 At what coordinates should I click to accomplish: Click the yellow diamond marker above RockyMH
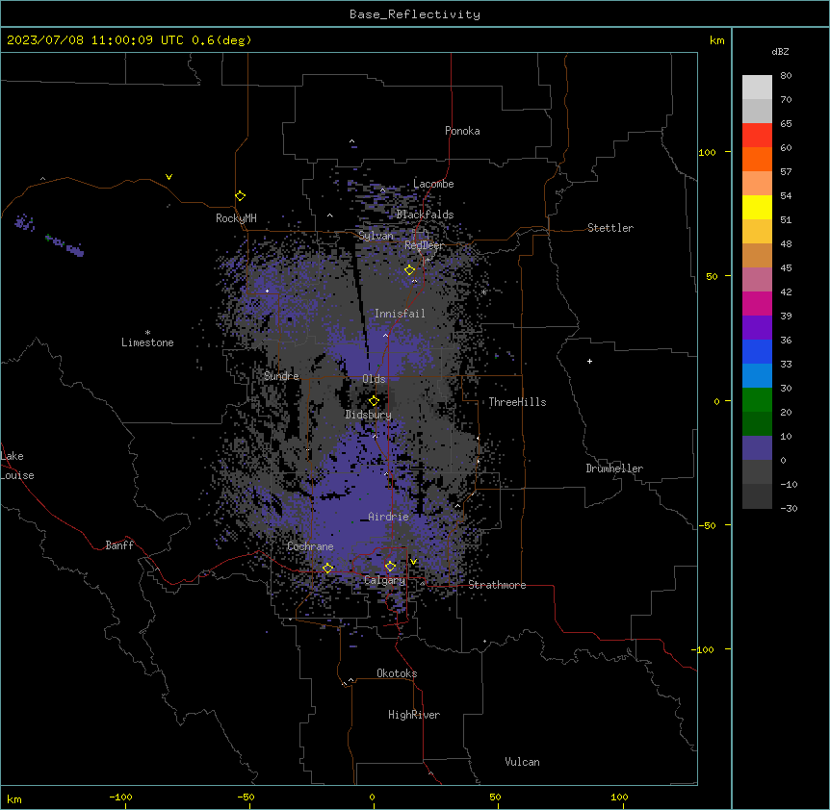click(241, 195)
